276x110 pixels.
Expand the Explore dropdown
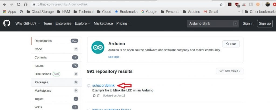[82, 23]
